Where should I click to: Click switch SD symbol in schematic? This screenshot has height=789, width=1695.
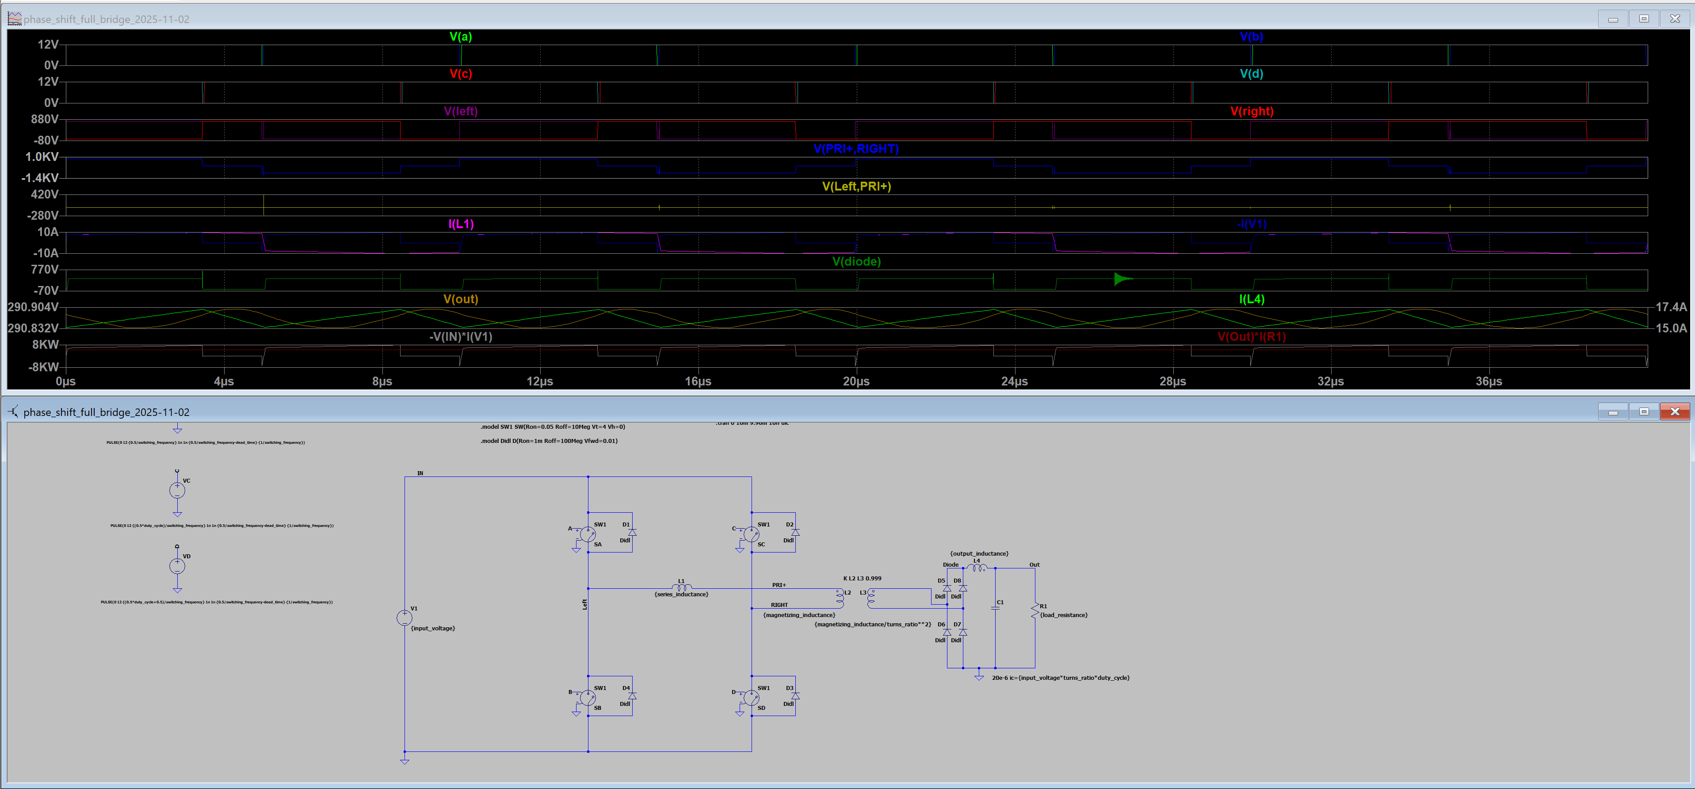(x=751, y=698)
